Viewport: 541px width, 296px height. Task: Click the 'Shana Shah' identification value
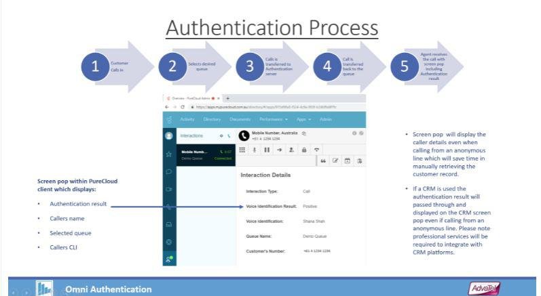point(314,221)
